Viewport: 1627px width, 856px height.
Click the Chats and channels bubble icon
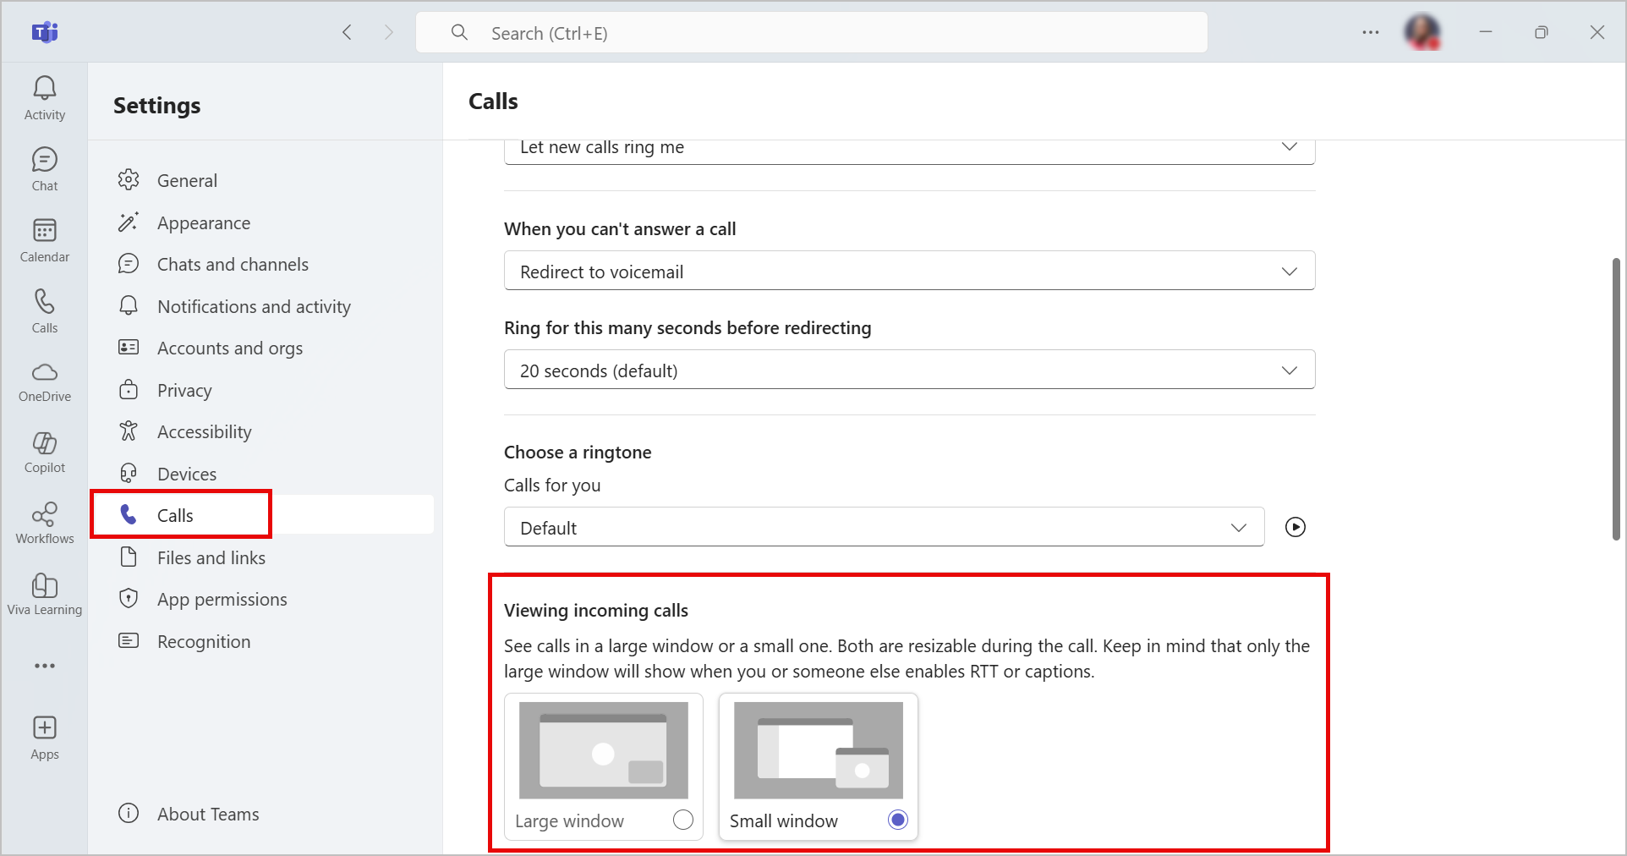pyautogui.click(x=129, y=264)
